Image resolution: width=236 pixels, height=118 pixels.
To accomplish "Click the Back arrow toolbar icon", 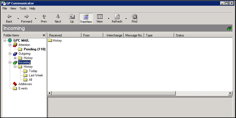I will 9,17.
